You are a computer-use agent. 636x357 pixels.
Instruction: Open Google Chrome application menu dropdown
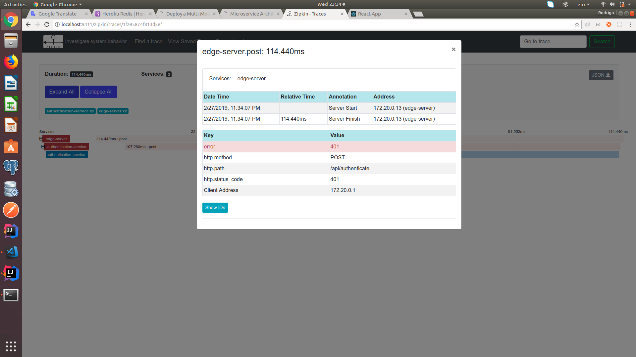point(58,4)
